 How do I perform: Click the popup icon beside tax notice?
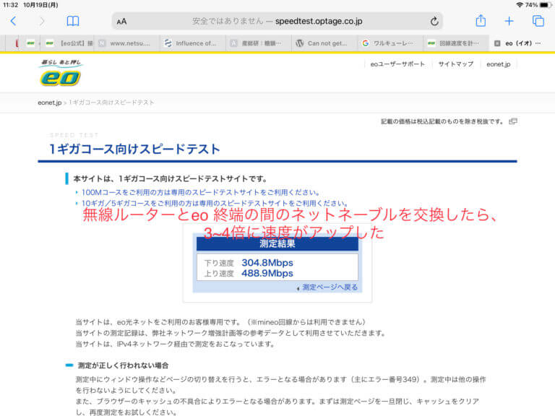click(x=513, y=121)
